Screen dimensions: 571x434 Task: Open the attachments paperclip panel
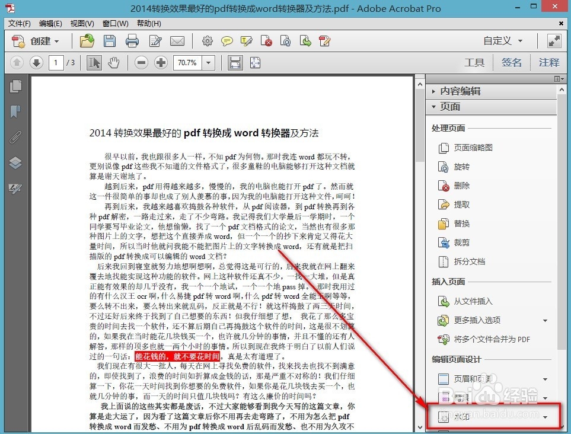point(15,138)
